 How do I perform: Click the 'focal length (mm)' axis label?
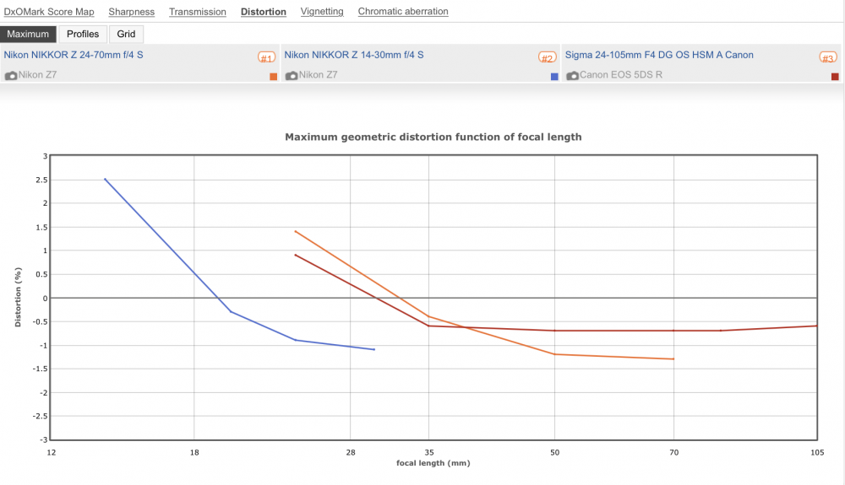click(433, 463)
